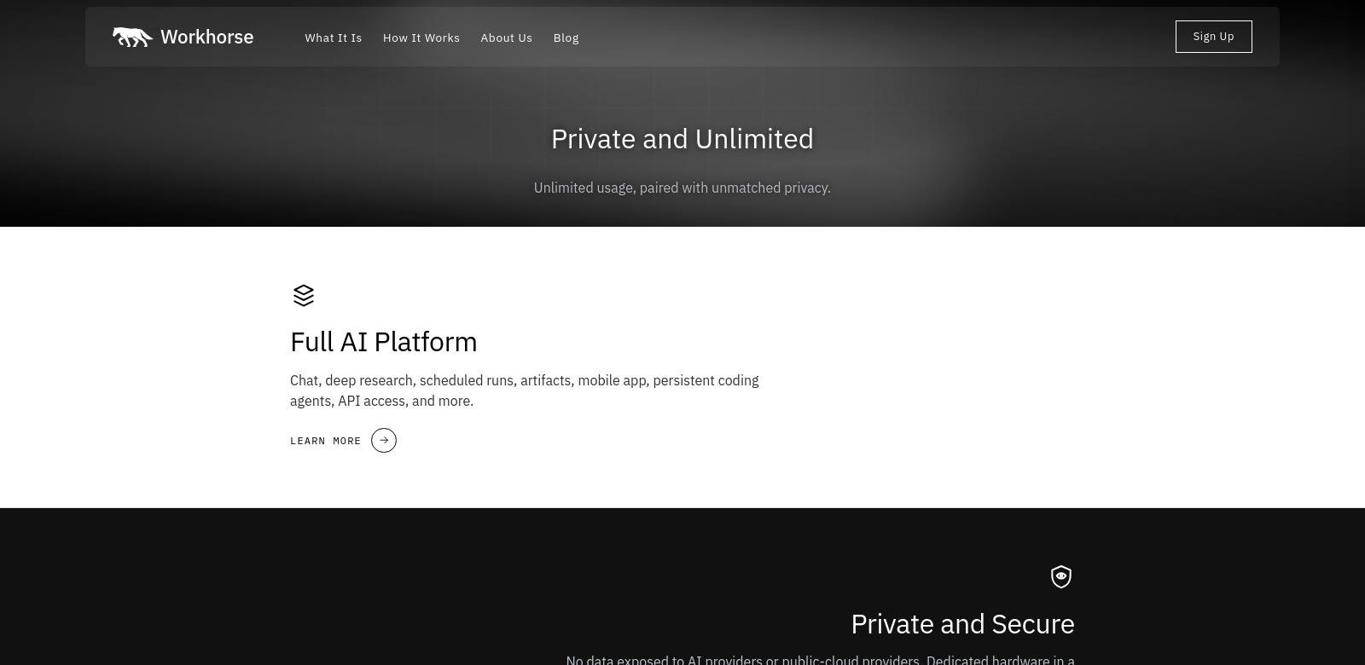Click the circled arrow icon beside Learn More
1365x665 pixels.
tap(384, 441)
